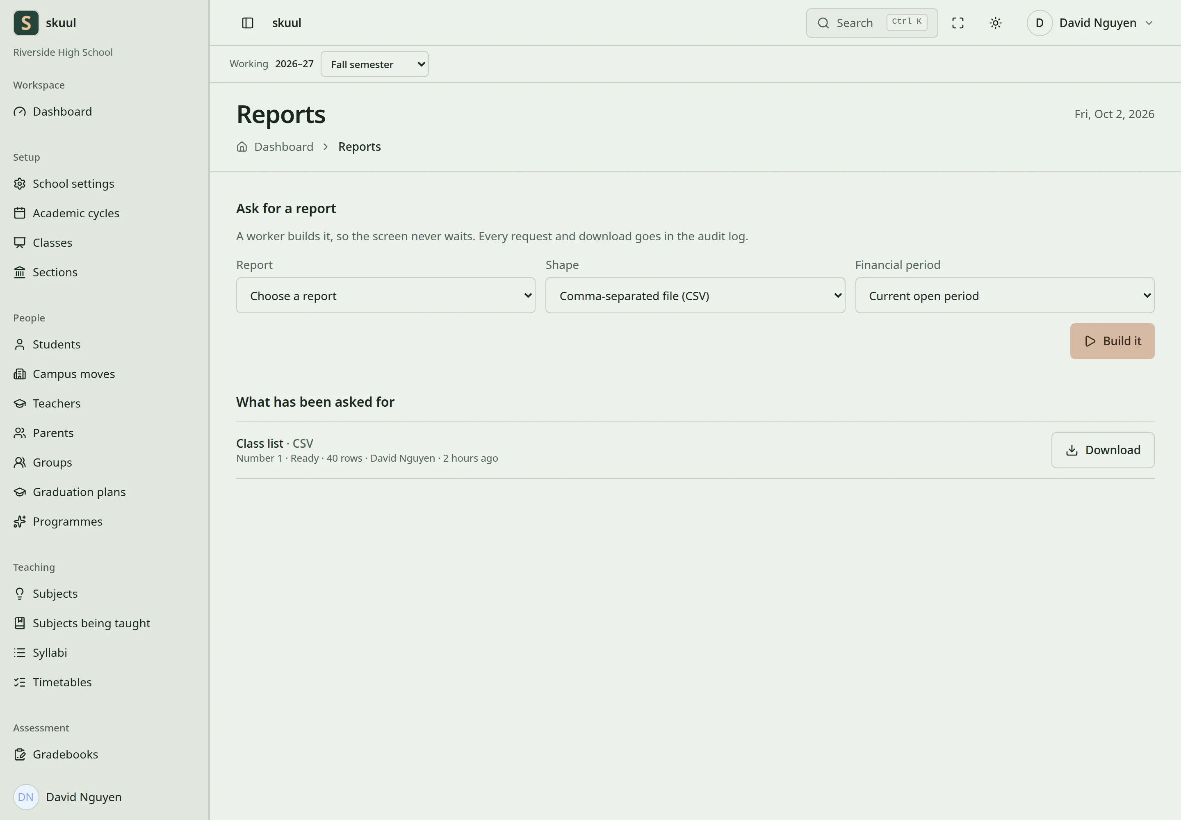The width and height of the screenshot is (1181, 820).
Task: Collapse the sidebar with the panel icon
Action: click(x=248, y=23)
